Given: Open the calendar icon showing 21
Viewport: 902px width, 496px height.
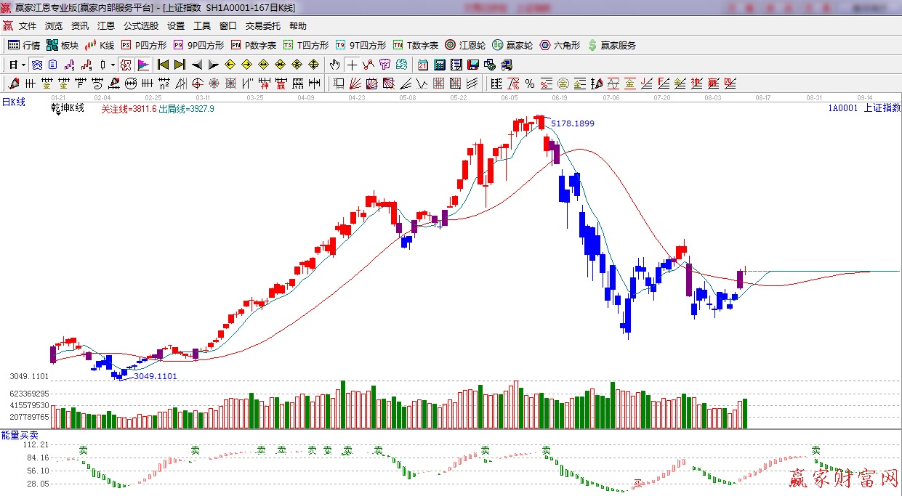Looking at the screenshot, I should point(422,65).
